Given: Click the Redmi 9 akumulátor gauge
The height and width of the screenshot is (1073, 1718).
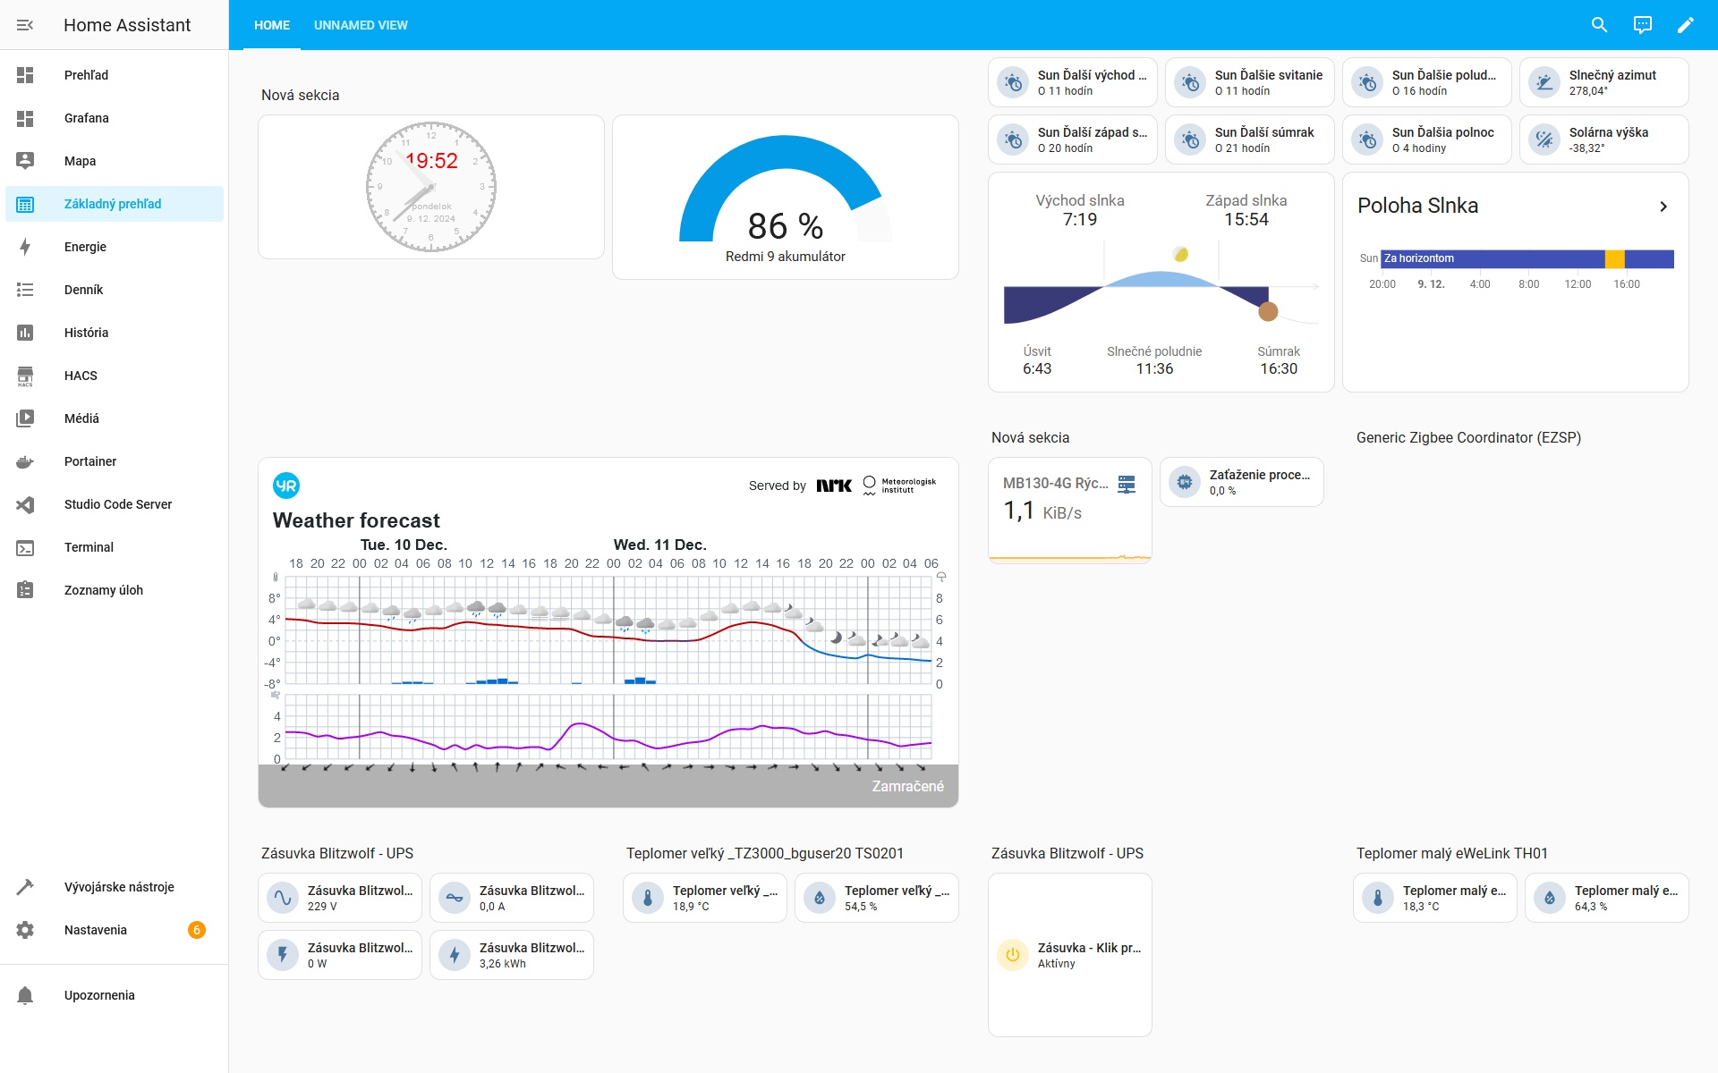Looking at the screenshot, I should click(x=785, y=197).
